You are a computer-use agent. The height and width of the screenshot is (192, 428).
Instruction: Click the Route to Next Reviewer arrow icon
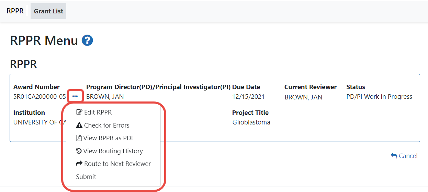(x=79, y=164)
